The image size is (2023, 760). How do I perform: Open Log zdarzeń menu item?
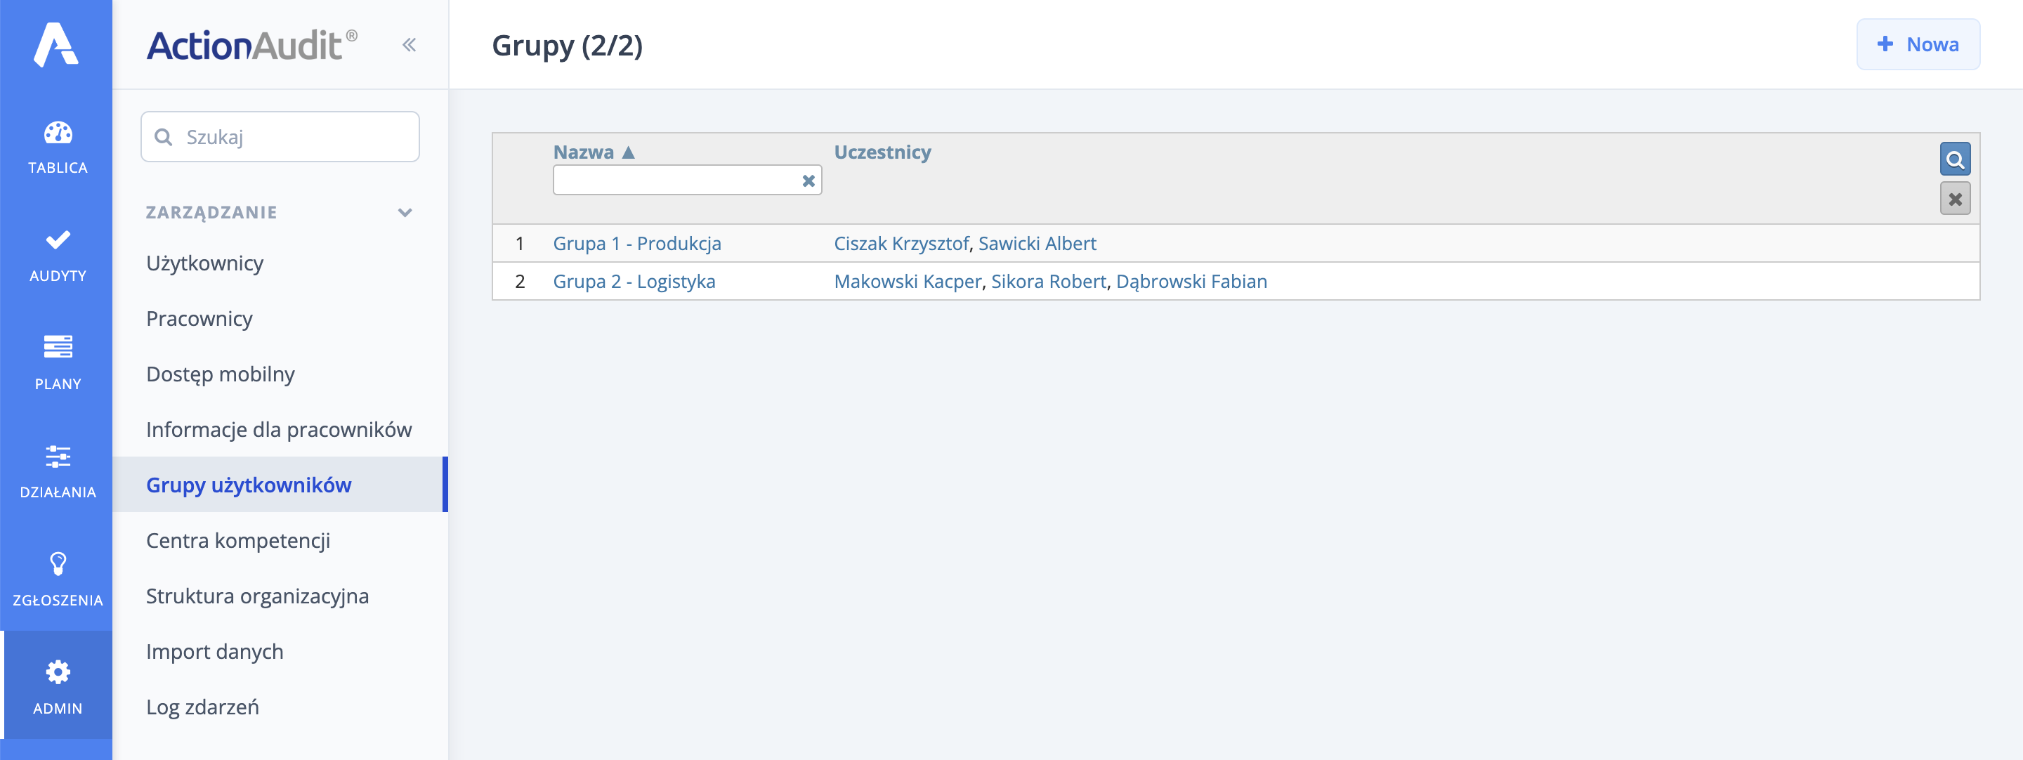click(x=202, y=707)
